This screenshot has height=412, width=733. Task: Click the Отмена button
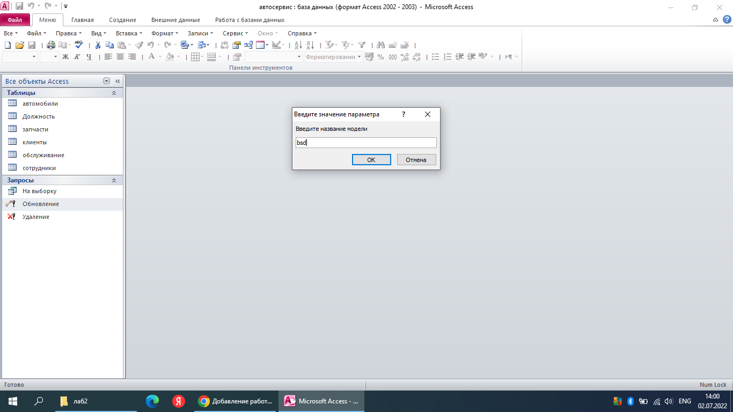pos(416,160)
